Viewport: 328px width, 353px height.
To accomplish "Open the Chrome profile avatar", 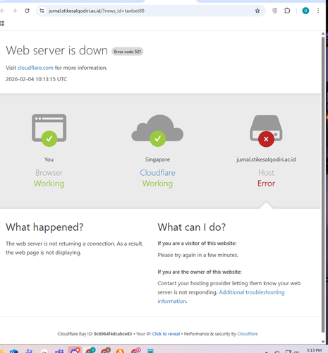I will (305, 11).
